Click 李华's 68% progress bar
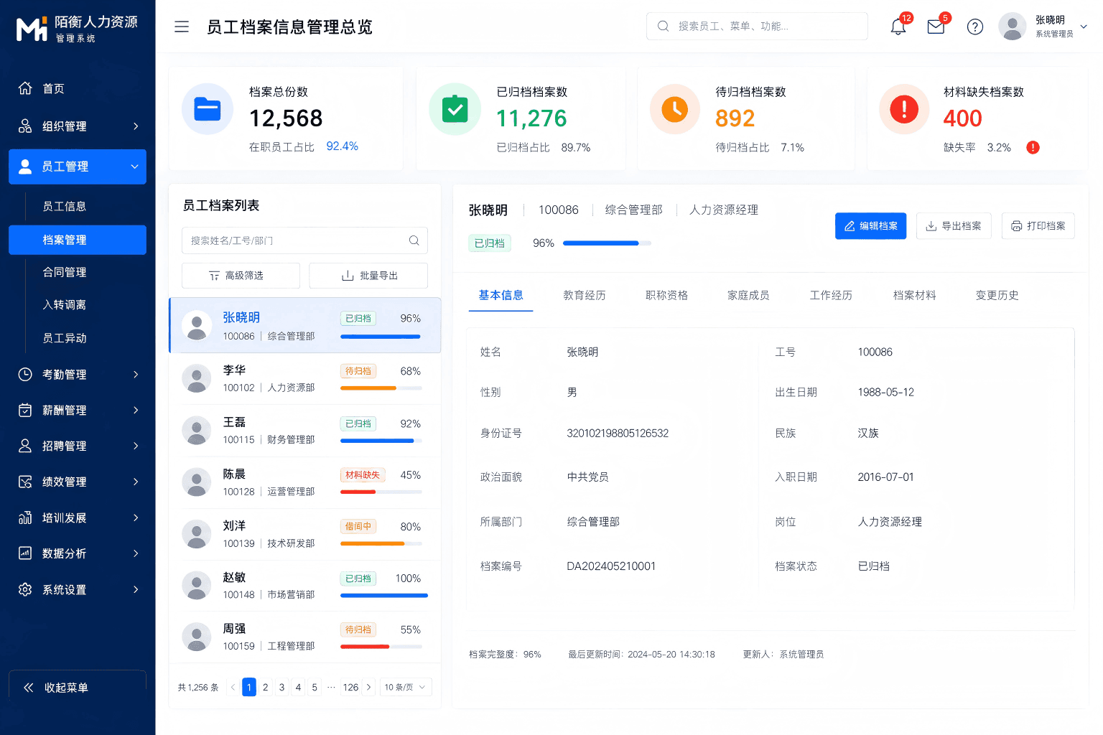Viewport: 1103px width, 735px height. [381, 388]
